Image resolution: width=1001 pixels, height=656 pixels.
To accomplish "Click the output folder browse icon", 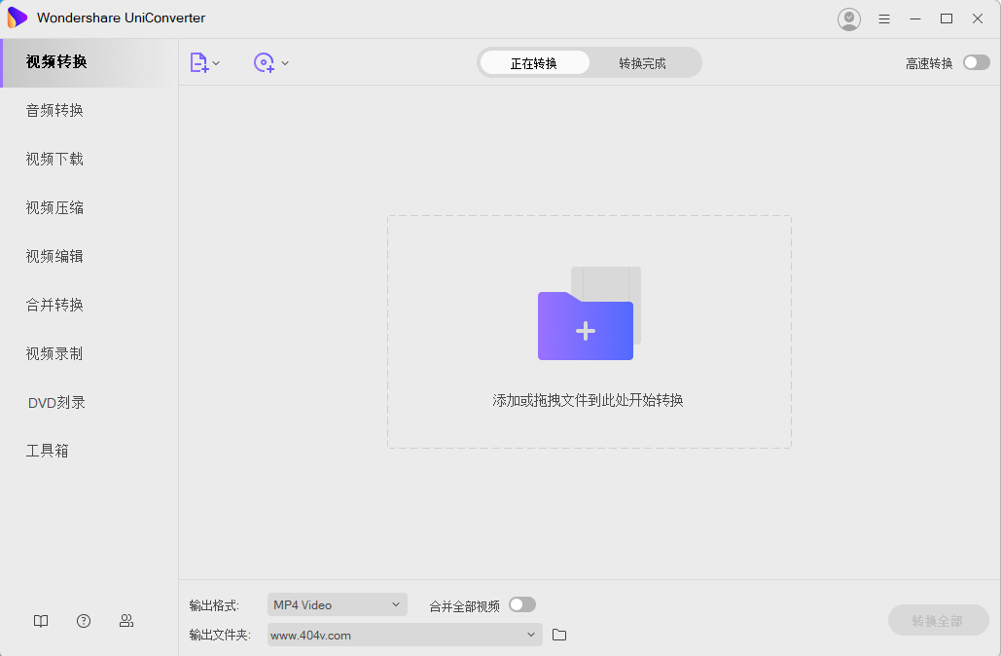I will click(557, 634).
